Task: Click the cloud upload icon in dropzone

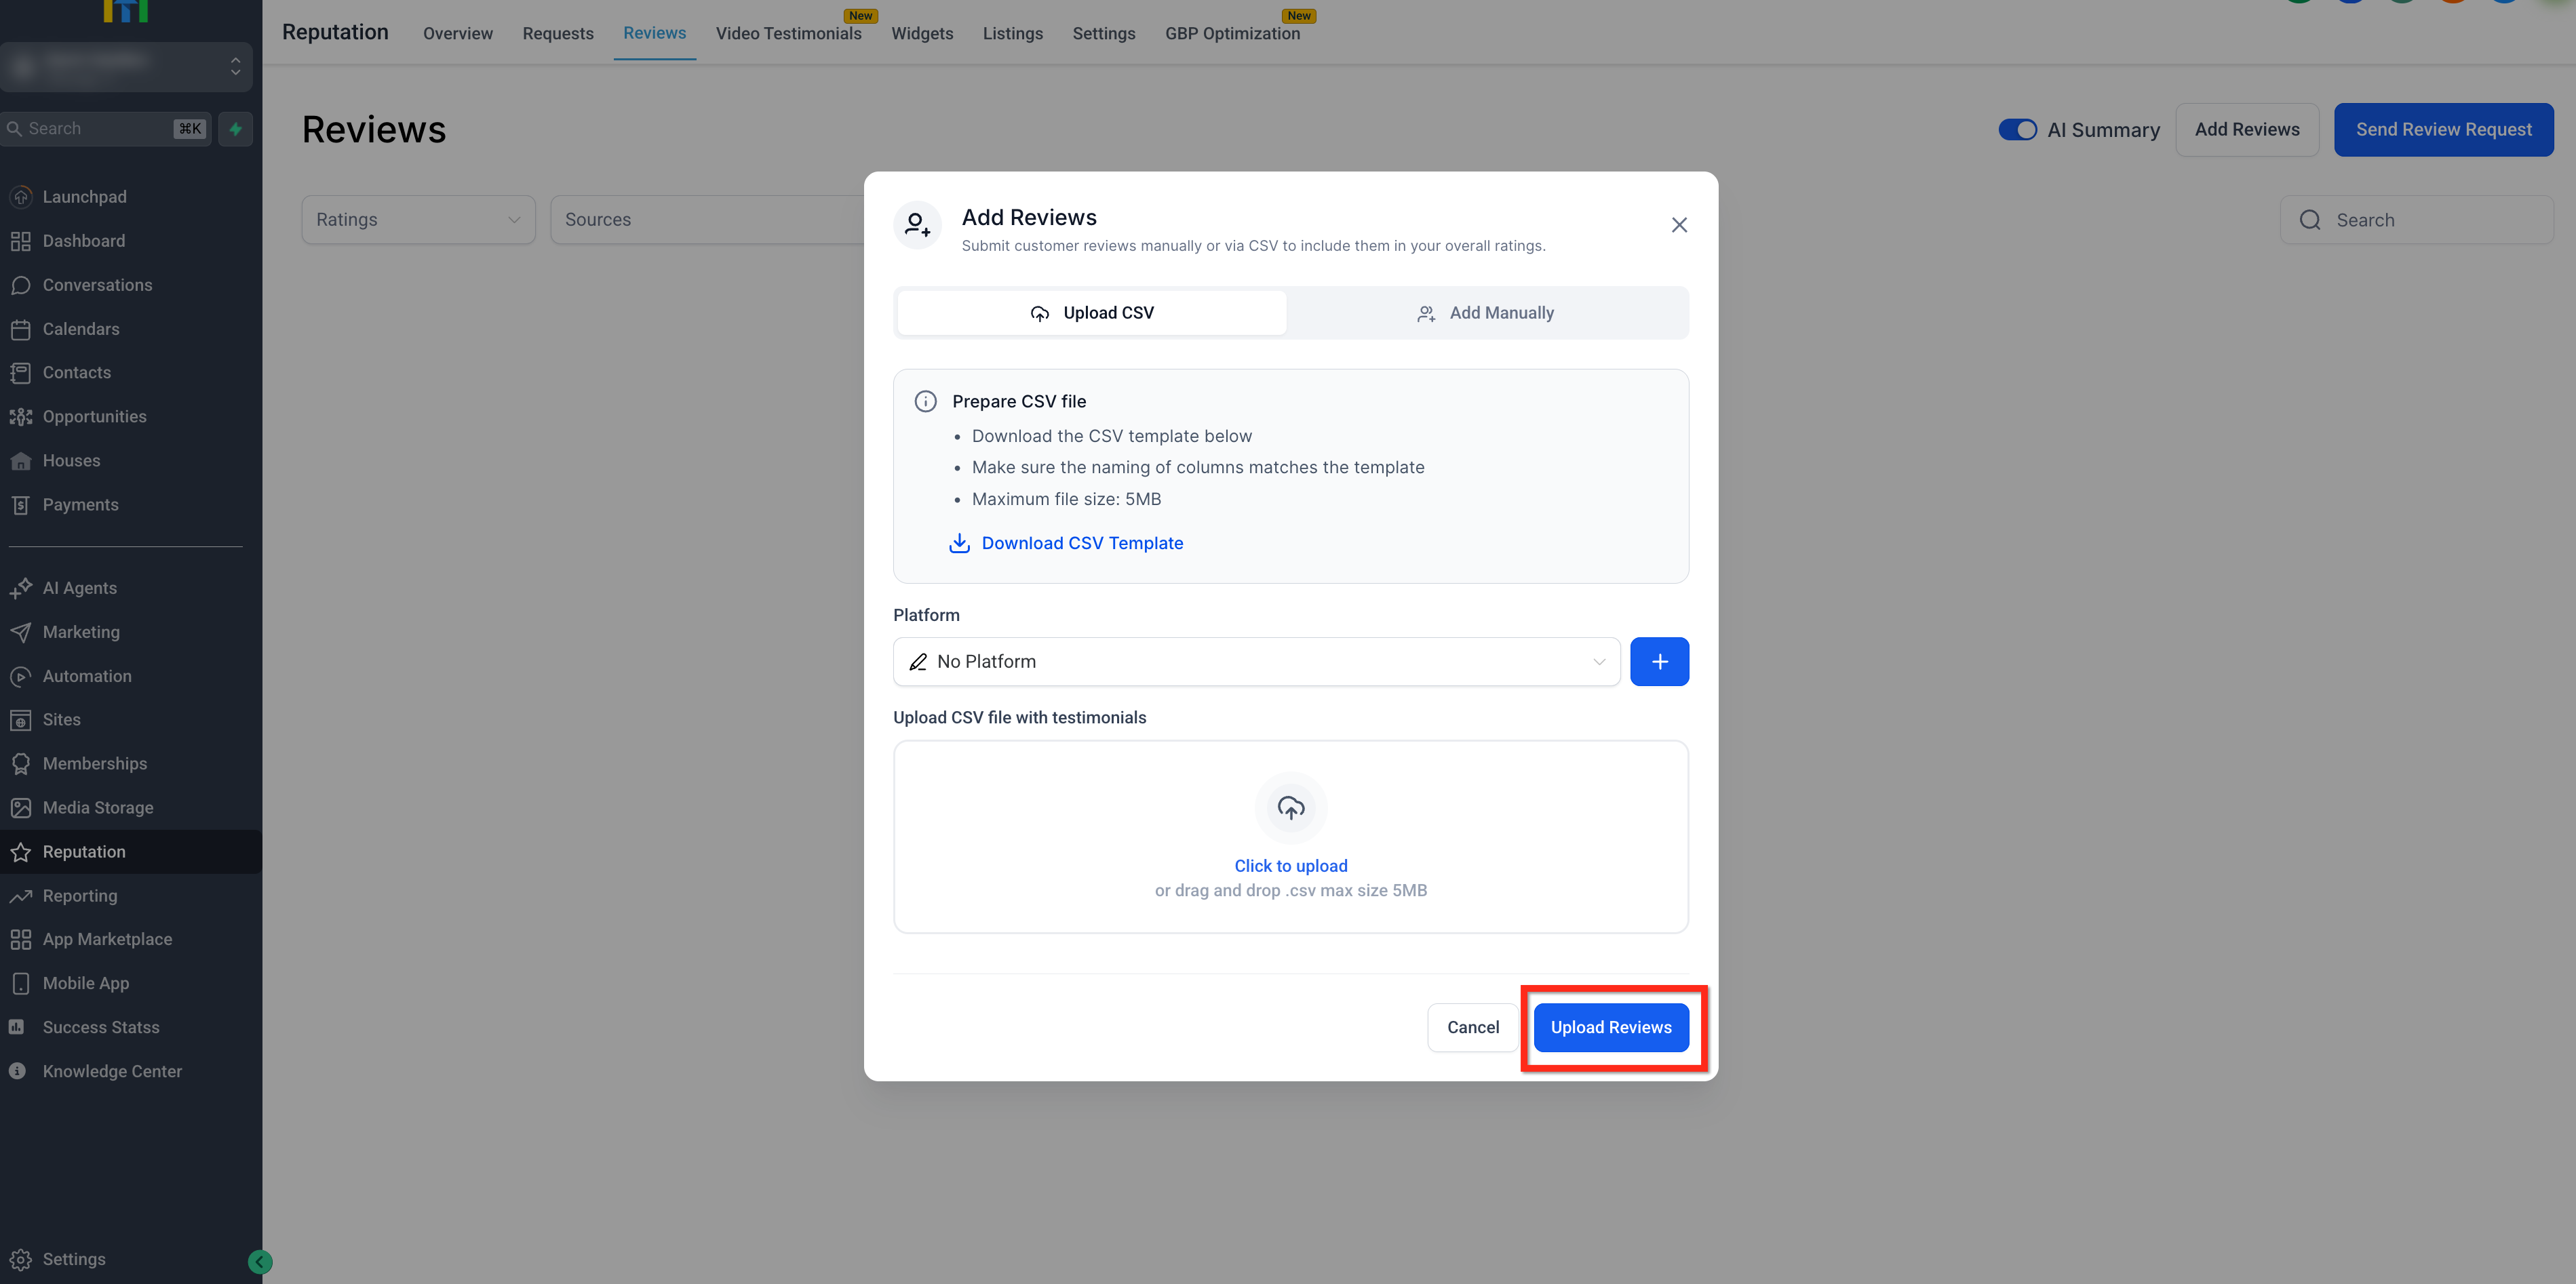Action: point(1290,807)
